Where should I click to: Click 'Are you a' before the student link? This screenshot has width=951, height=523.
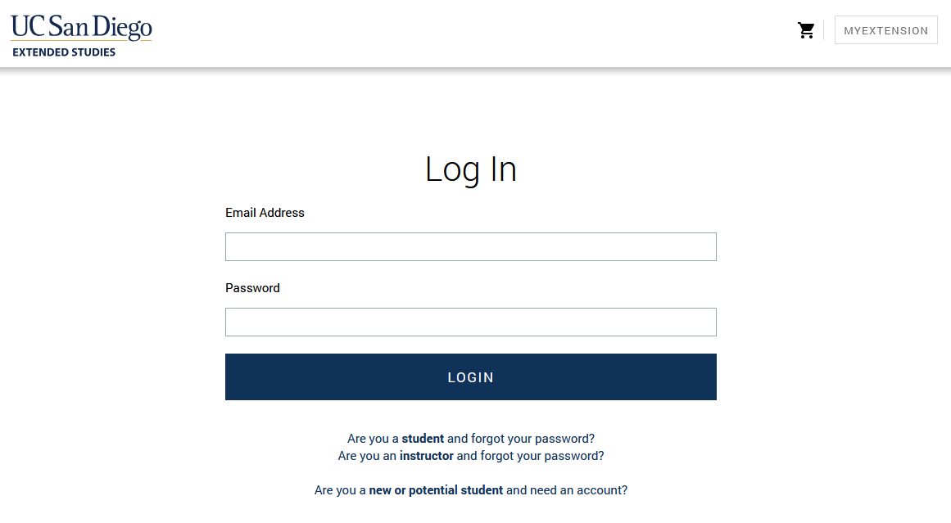click(373, 439)
